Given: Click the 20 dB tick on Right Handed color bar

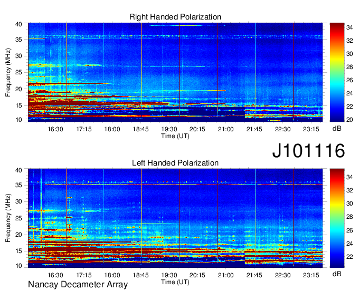Looking at the screenshot, I should pyautogui.click(x=349, y=120).
